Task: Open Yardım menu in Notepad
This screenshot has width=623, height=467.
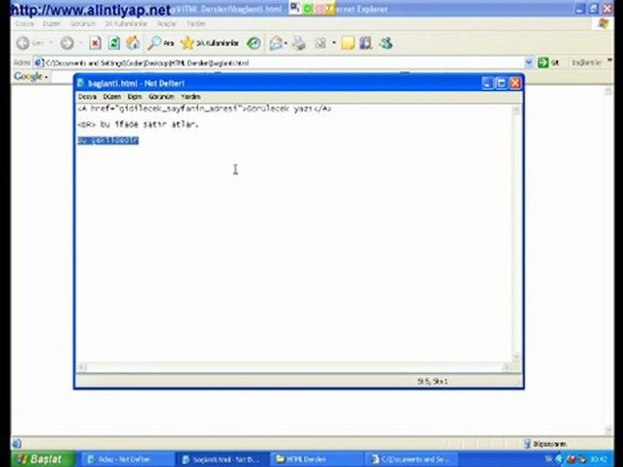Action: pos(191,97)
